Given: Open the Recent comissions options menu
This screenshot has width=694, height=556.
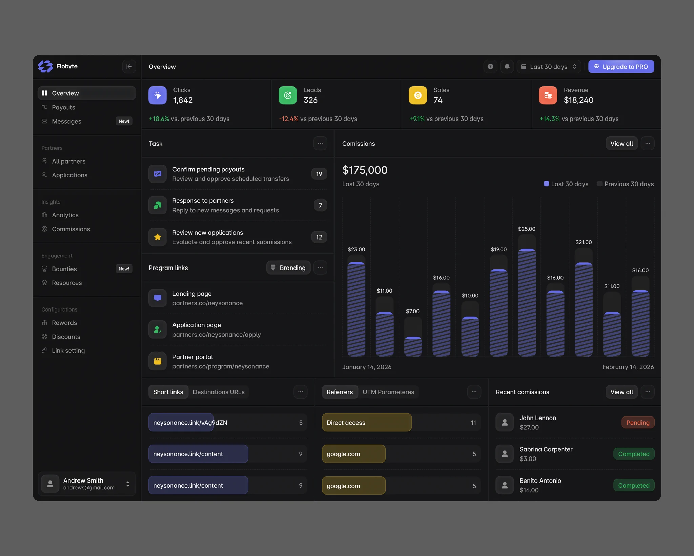Looking at the screenshot, I should (x=648, y=392).
